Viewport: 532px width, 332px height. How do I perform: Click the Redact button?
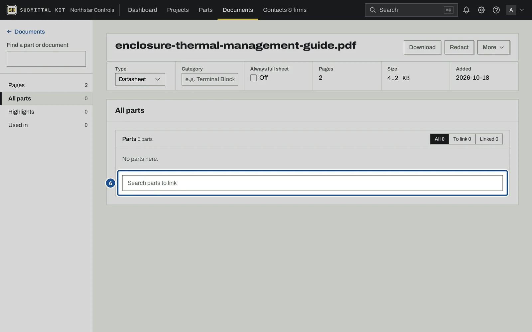tap(459, 47)
